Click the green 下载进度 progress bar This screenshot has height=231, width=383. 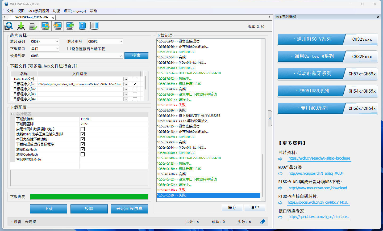point(89,197)
